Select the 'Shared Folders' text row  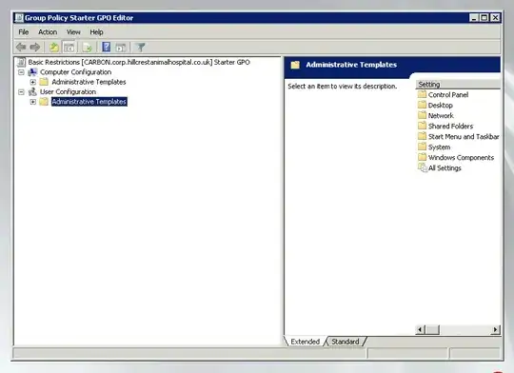click(x=450, y=126)
